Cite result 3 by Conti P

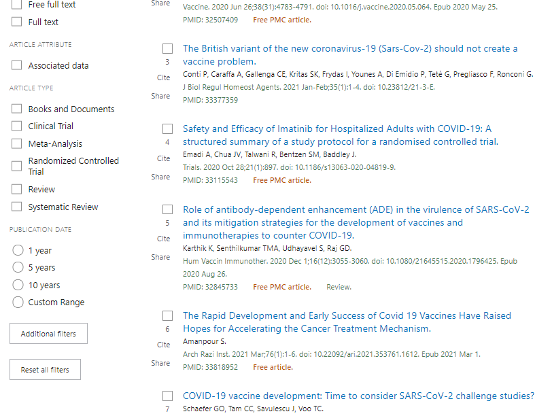pyautogui.click(x=163, y=77)
